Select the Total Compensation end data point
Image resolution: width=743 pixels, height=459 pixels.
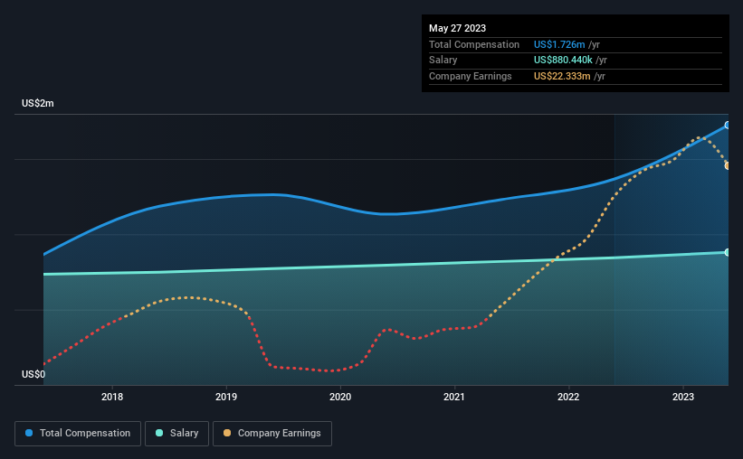(x=728, y=126)
